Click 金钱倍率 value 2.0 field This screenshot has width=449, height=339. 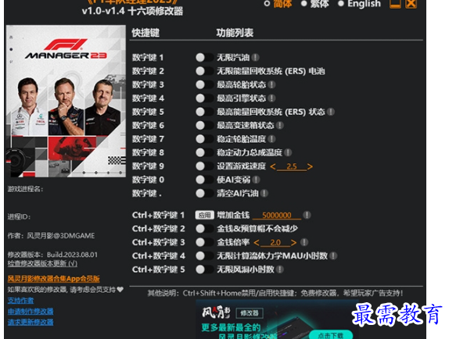[275, 243]
